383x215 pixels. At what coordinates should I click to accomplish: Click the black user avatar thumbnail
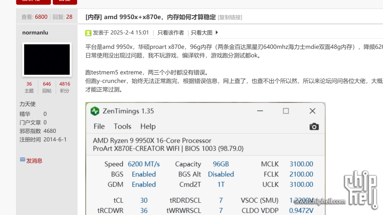pyautogui.click(x=47, y=60)
